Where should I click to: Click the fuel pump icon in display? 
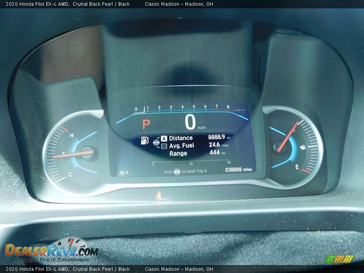pyautogui.click(x=144, y=140)
